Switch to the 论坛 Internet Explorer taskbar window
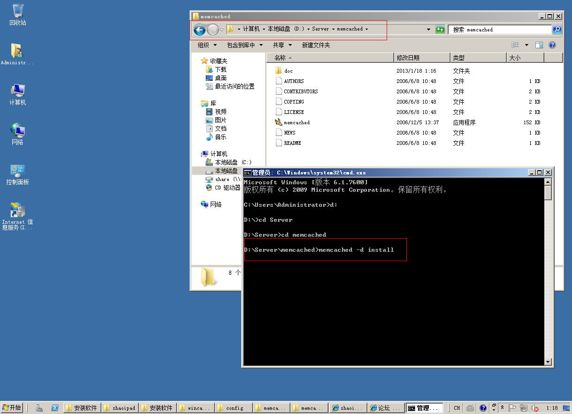 point(386,408)
